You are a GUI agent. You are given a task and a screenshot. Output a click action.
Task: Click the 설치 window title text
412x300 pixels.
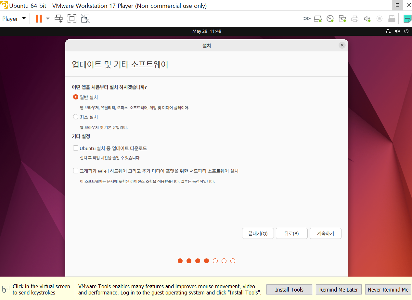tap(207, 46)
